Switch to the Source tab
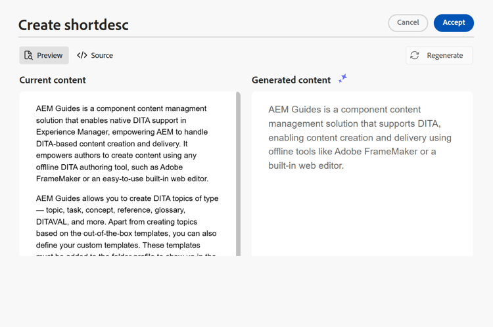 point(95,56)
